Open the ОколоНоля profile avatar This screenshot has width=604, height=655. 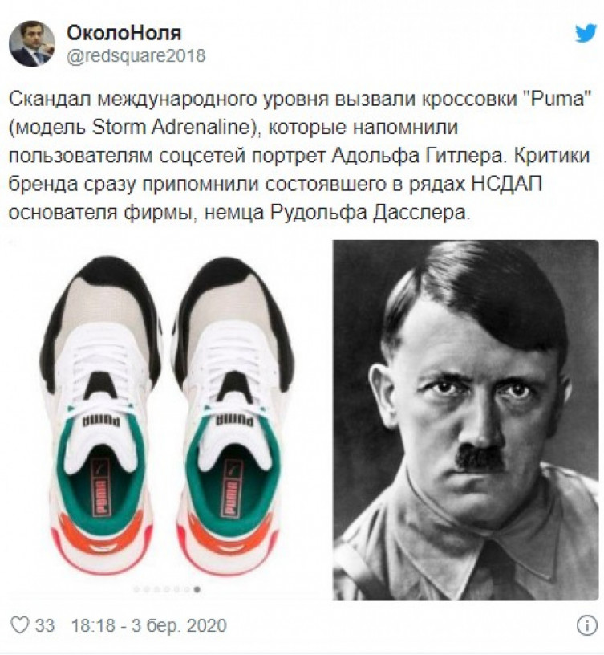click(x=32, y=43)
